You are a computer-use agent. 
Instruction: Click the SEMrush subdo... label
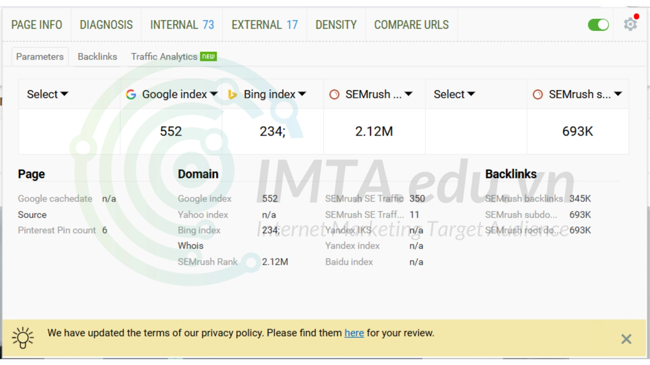click(521, 215)
